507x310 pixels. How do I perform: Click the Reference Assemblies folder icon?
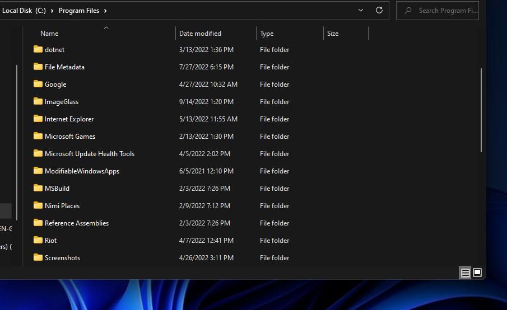pyautogui.click(x=38, y=223)
